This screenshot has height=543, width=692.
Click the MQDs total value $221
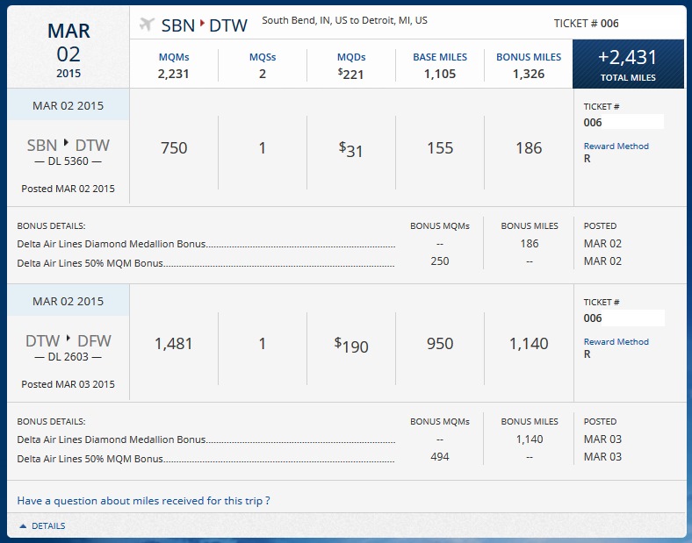coord(351,74)
